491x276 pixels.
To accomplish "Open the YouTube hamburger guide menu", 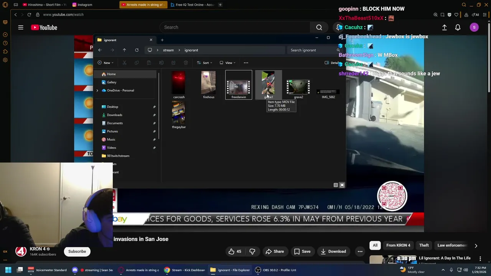I will (x=21, y=27).
